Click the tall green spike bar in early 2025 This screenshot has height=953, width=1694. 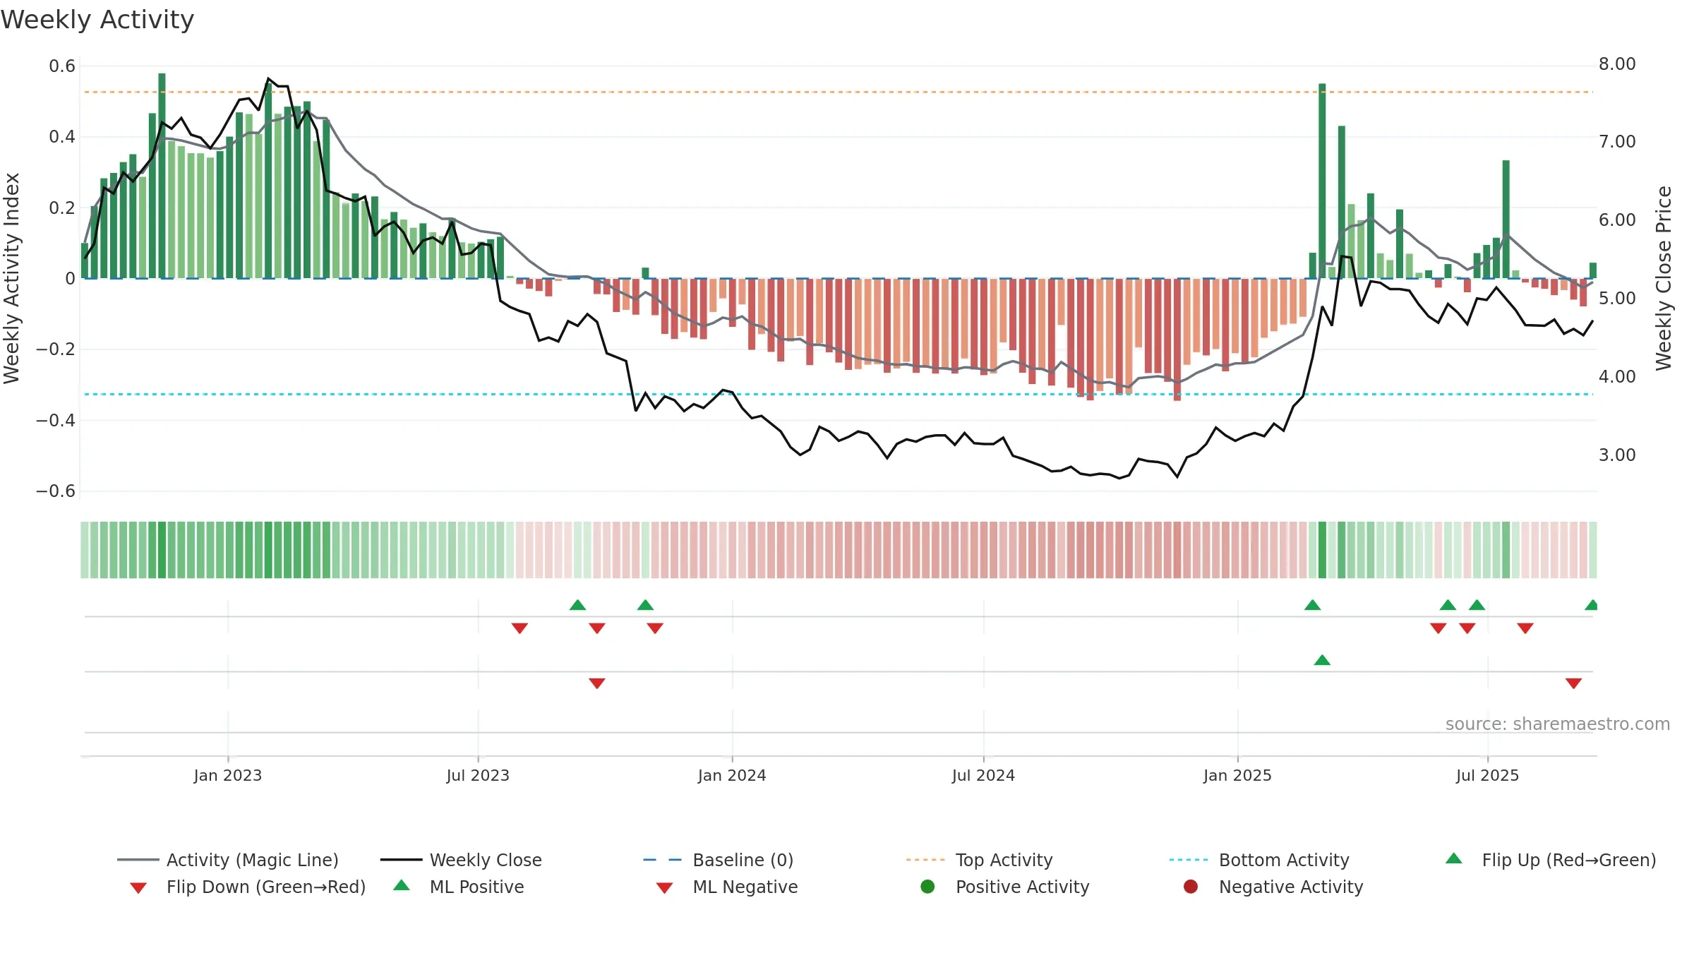[x=1322, y=181]
